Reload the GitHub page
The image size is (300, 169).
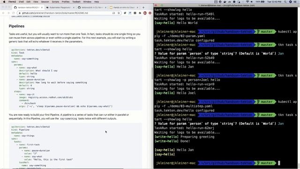click(14, 13)
